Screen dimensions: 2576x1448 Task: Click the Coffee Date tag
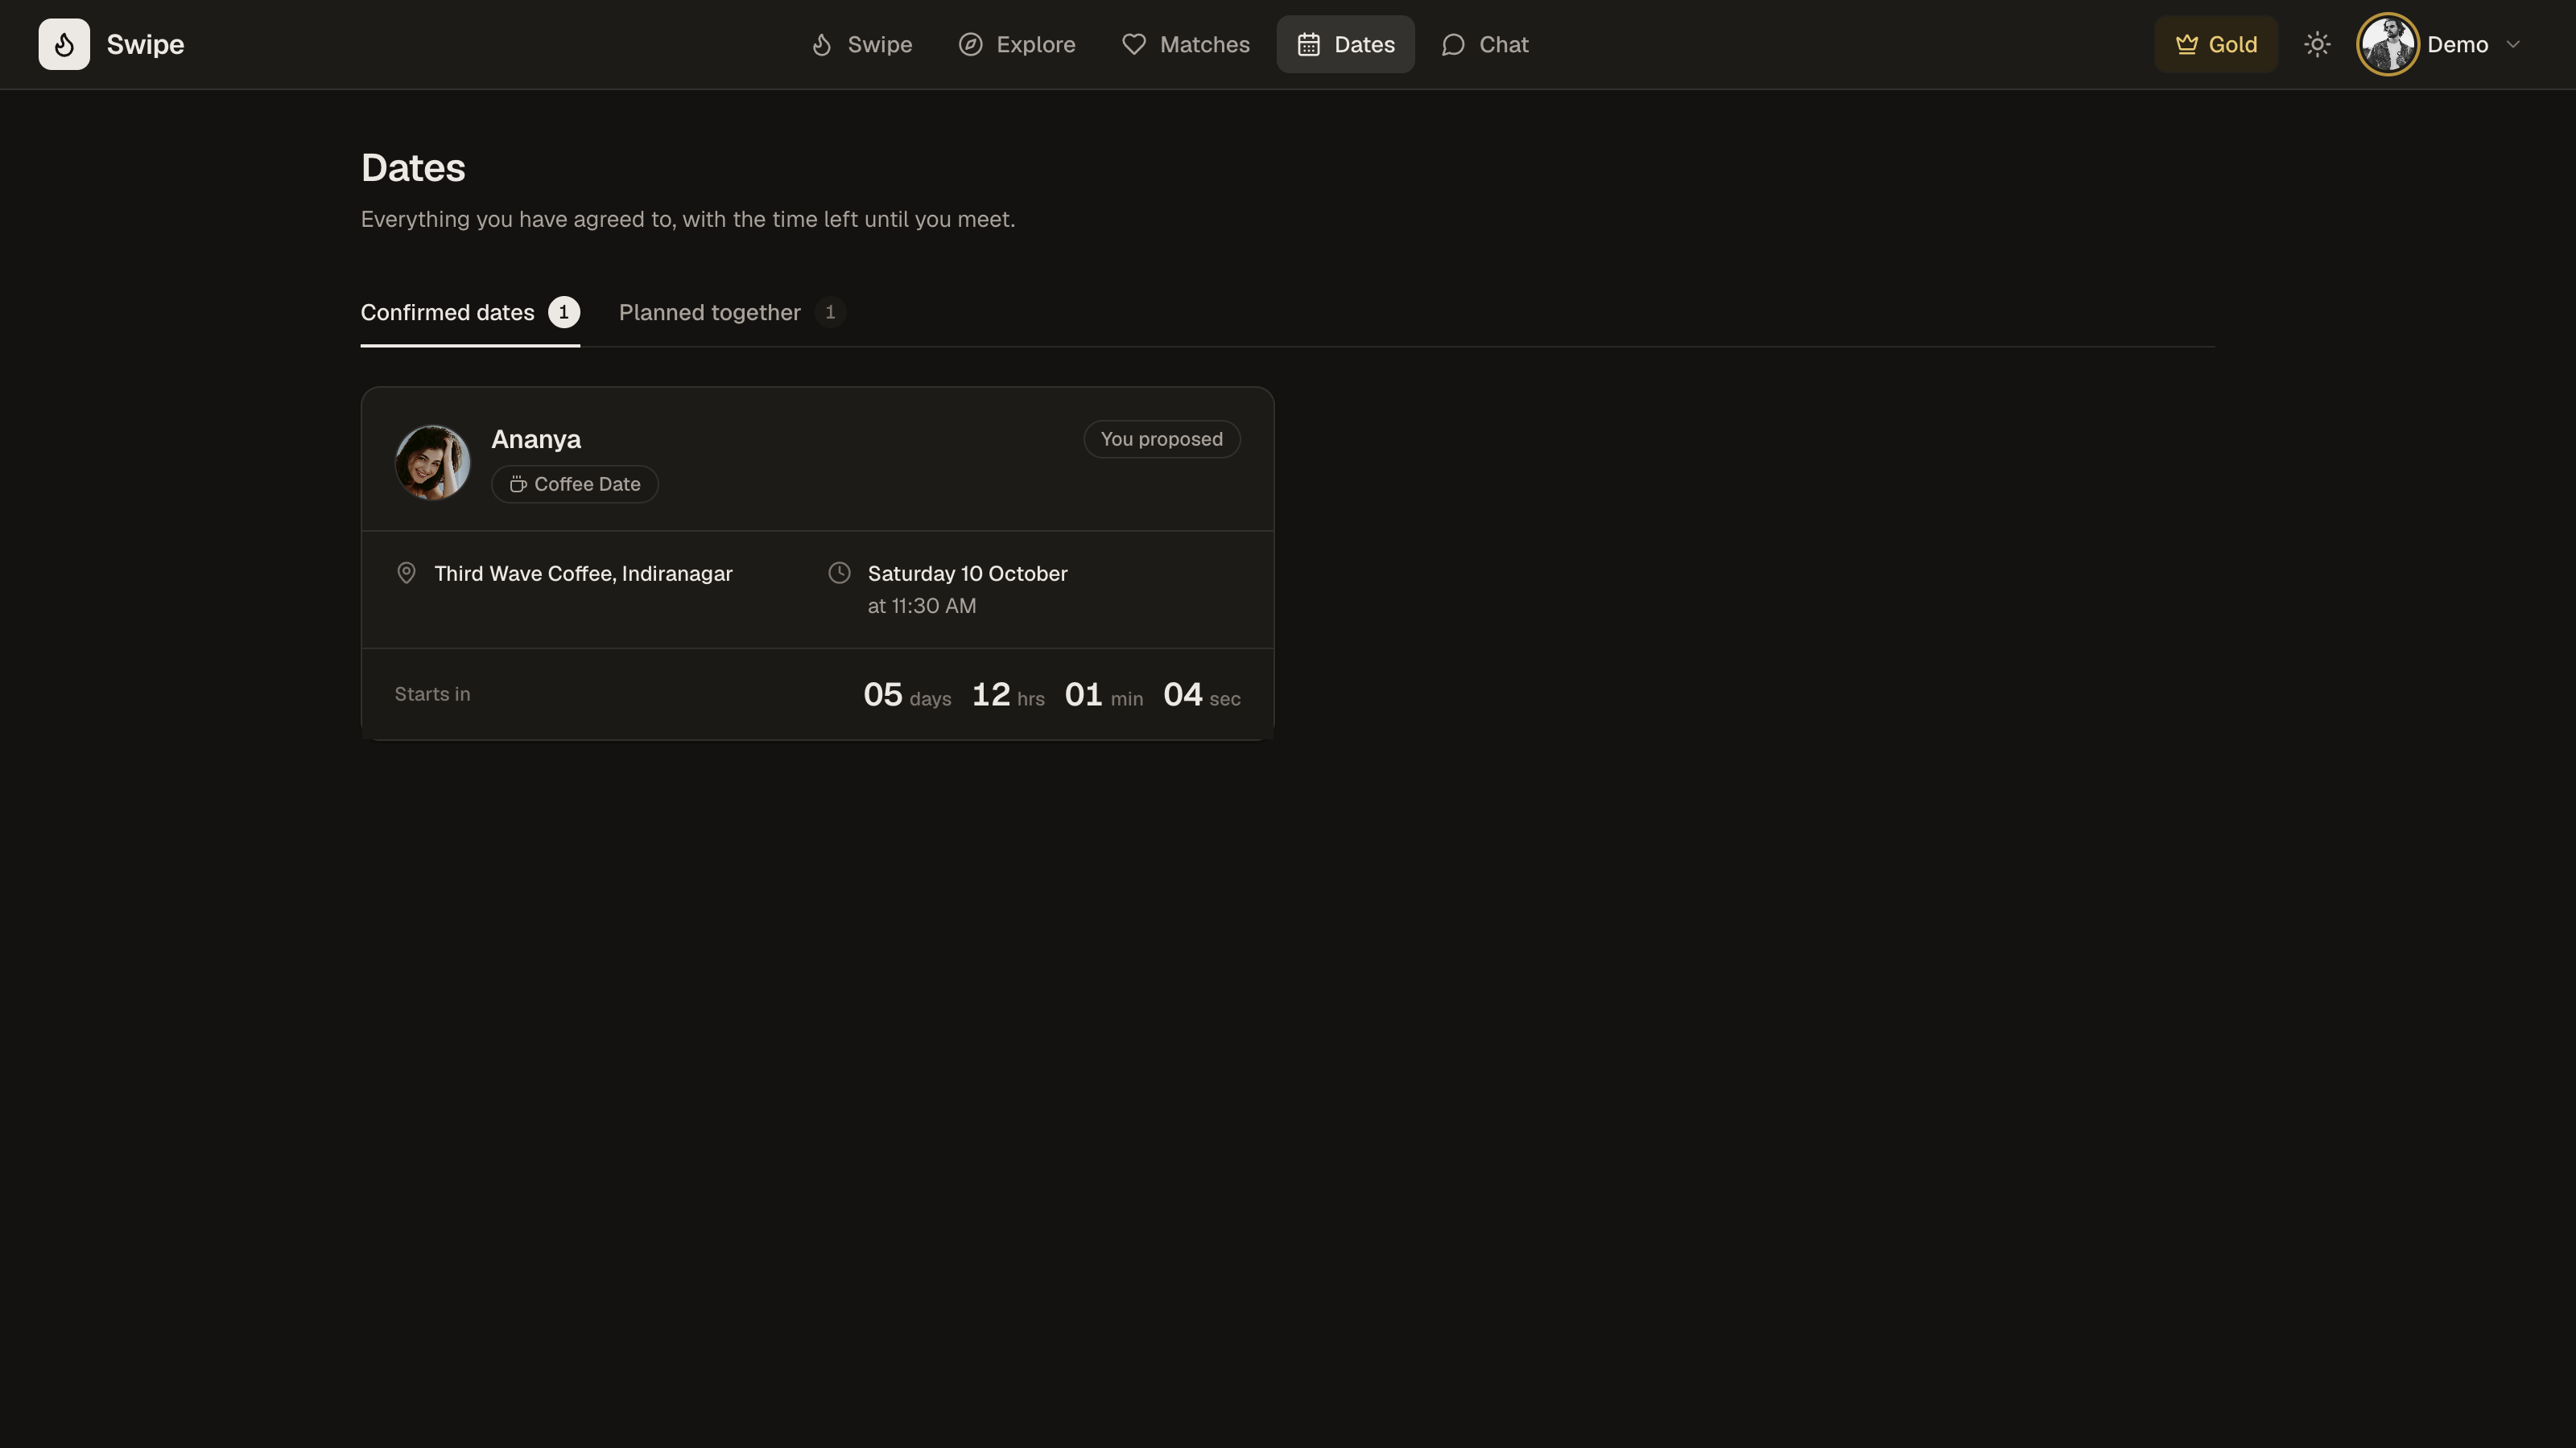tap(575, 484)
